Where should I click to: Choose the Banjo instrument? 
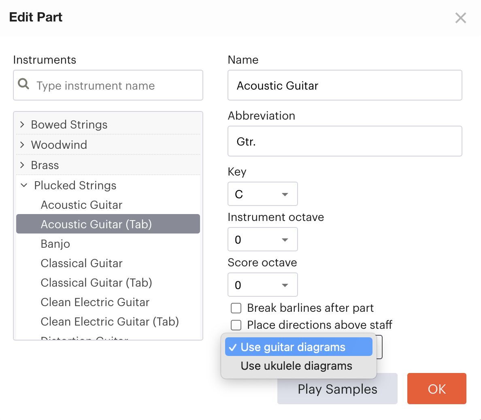point(55,244)
